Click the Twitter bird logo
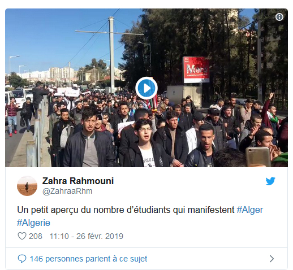293x270 pixels. [x=270, y=181]
